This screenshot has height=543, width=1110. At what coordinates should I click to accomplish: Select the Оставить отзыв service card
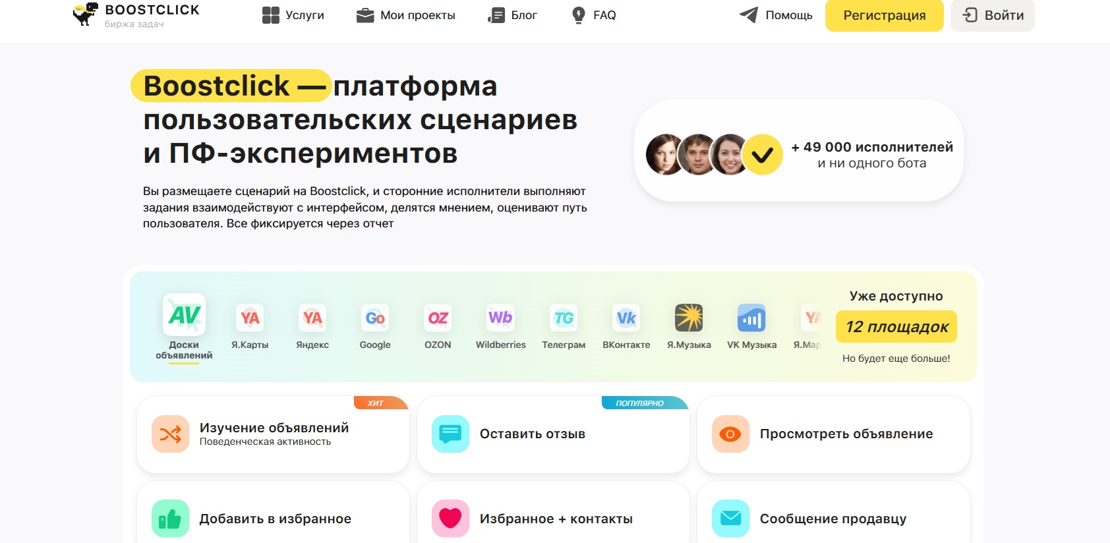[552, 434]
